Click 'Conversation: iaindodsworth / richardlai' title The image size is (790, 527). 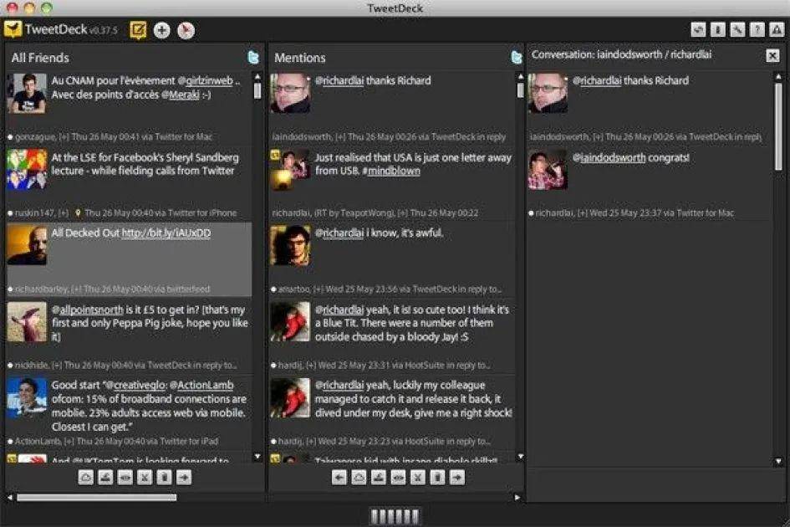pos(621,54)
